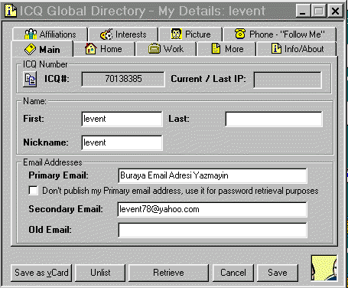Viewport: 348px width, 288px height.
Task: Open the Info/About tab
Action: [x=298, y=49]
